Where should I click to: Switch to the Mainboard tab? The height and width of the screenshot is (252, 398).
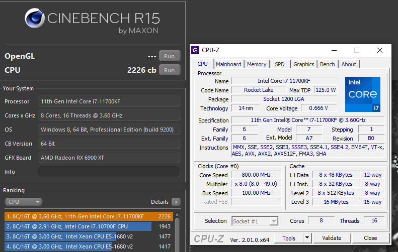point(228,64)
